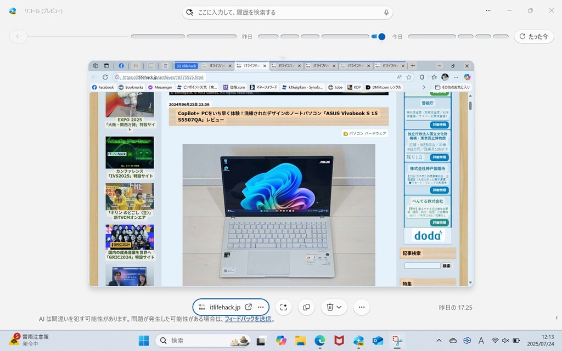Jump to now with たった今 button
This screenshot has height=351, width=562.
tap(534, 37)
